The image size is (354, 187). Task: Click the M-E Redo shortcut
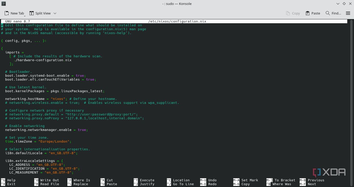click(208, 184)
